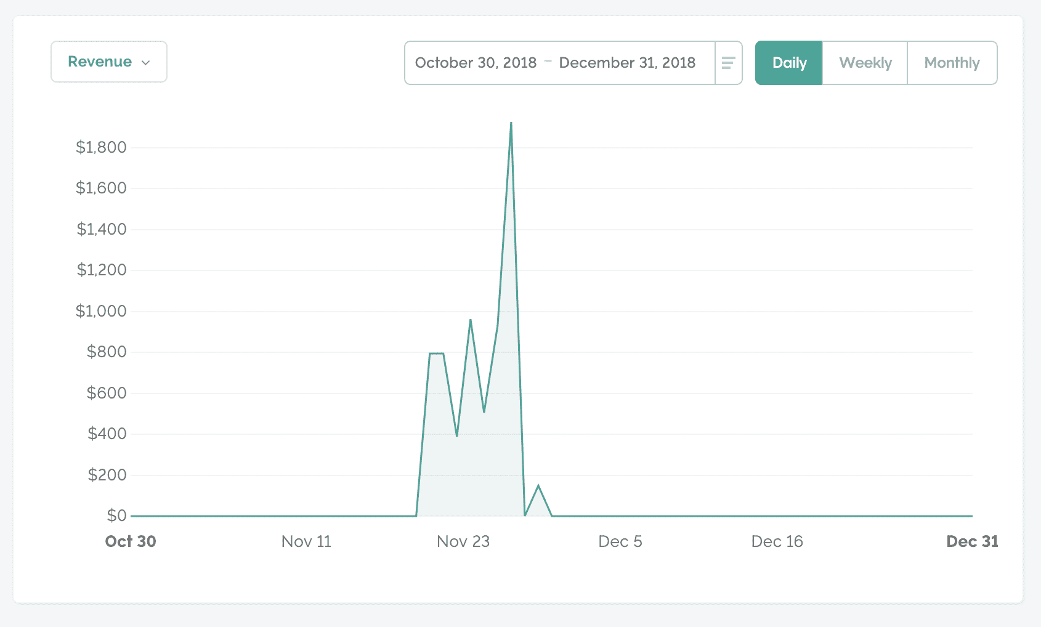Screen dimensions: 1041x627
Task: Click the Nov 11 axis label
Action: [306, 541]
